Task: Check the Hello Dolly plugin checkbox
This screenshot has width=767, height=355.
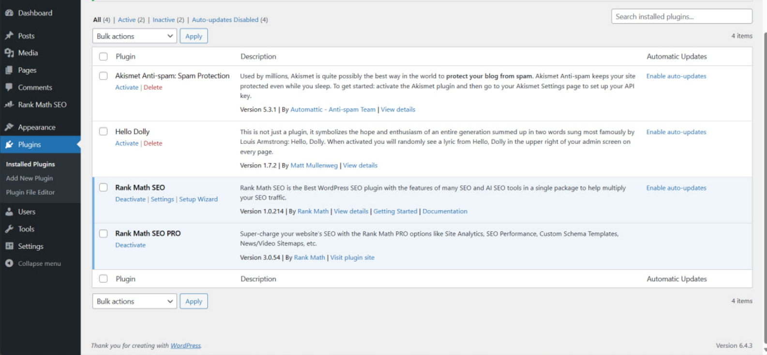Action: pyautogui.click(x=103, y=131)
